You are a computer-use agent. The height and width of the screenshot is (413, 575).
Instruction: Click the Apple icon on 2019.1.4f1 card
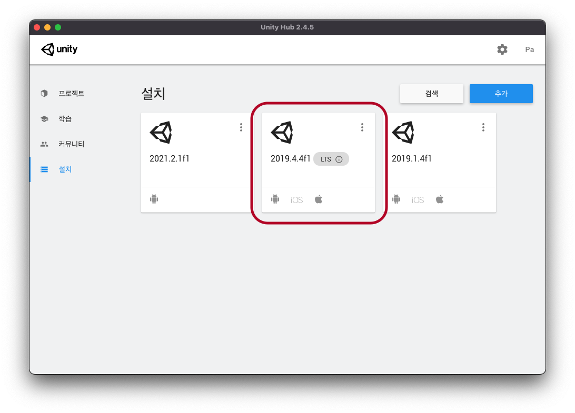click(440, 199)
